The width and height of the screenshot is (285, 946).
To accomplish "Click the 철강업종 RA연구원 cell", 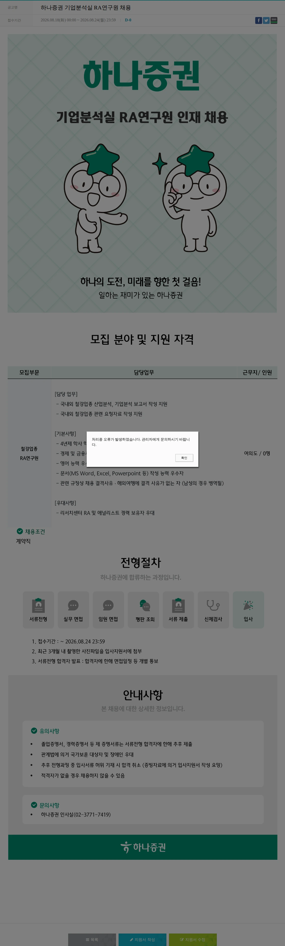I will point(29,453).
